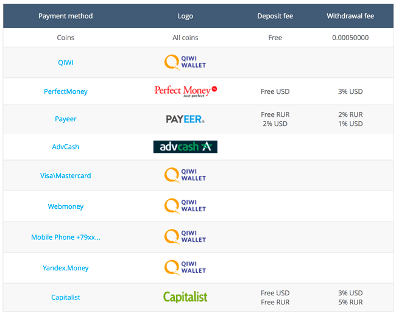The height and width of the screenshot is (316, 396).
Task: Click QIWI Wallet logo in Visa\Mastercard row
Action: (185, 175)
